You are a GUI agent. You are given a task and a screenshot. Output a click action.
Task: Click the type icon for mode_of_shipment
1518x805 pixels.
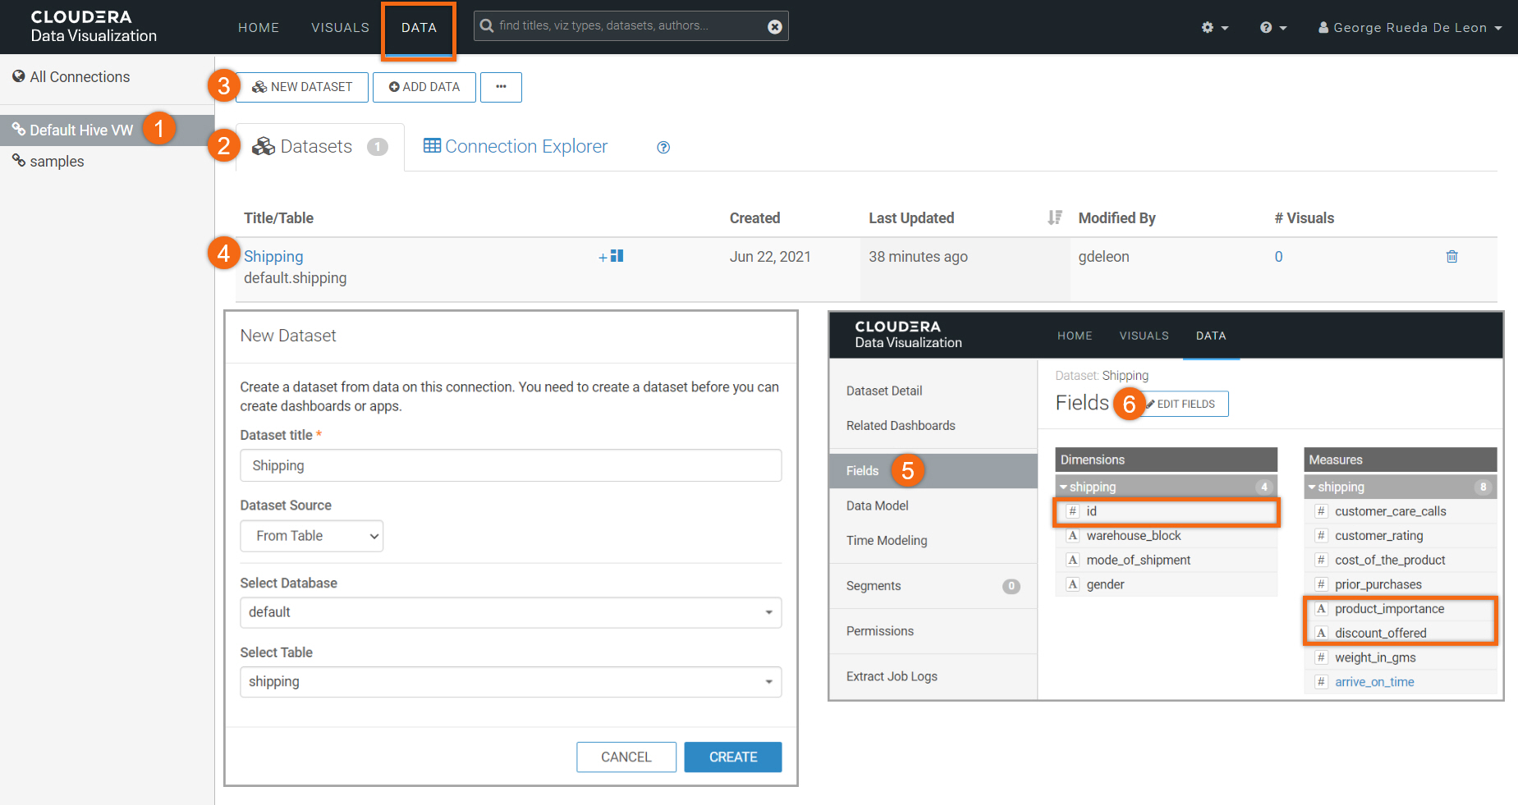pos(1072,560)
